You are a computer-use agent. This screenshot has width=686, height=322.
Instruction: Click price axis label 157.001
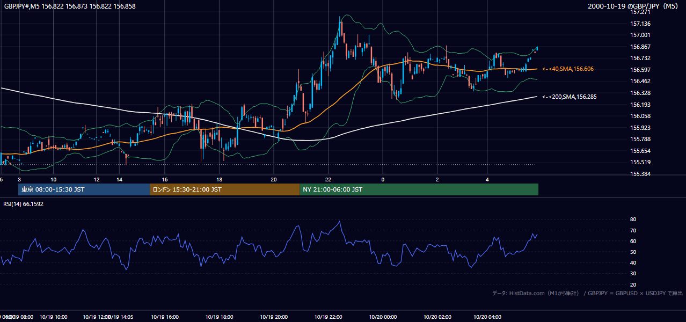[x=640, y=35]
